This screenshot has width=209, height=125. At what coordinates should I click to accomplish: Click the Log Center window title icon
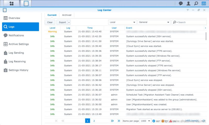coord(5,10)
